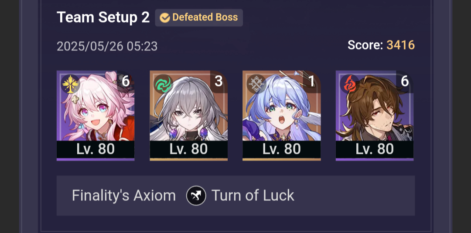471x233 pixels.
Task: Click the Turn of Luck label
Action: [253, 196]
